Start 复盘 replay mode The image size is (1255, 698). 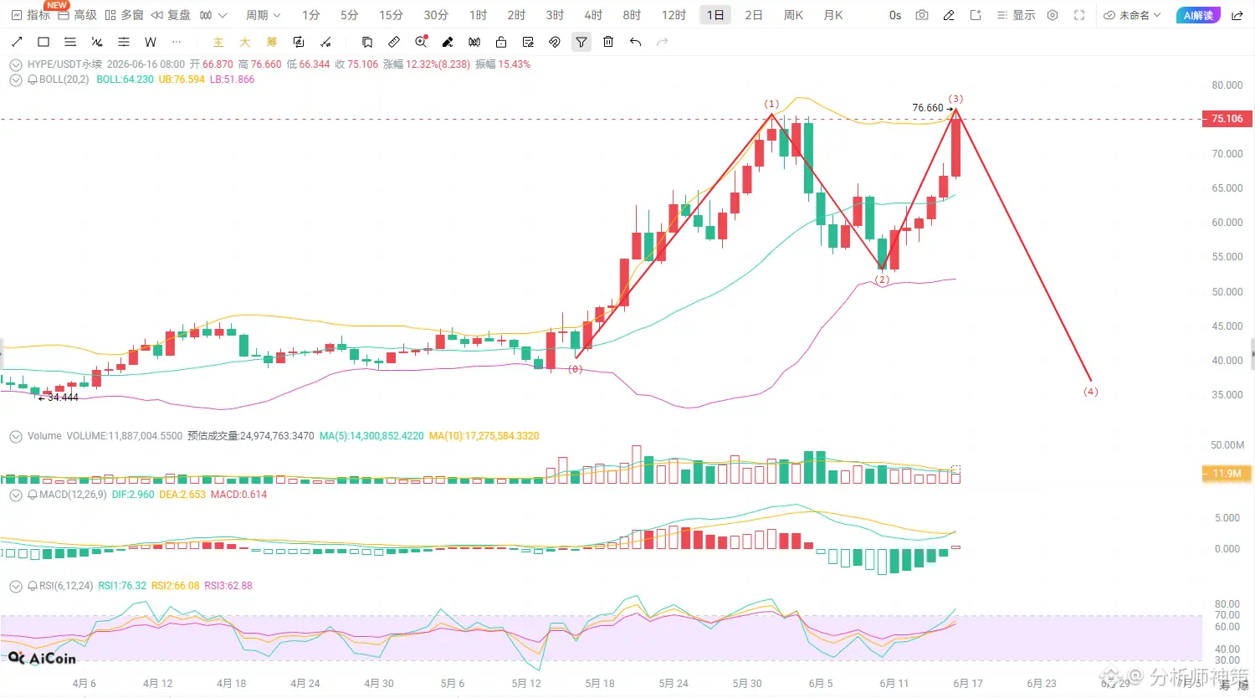pyautogui.click(x=171, y=15)
